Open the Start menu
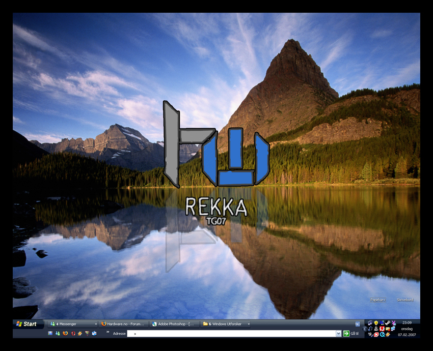 point(29,324)
